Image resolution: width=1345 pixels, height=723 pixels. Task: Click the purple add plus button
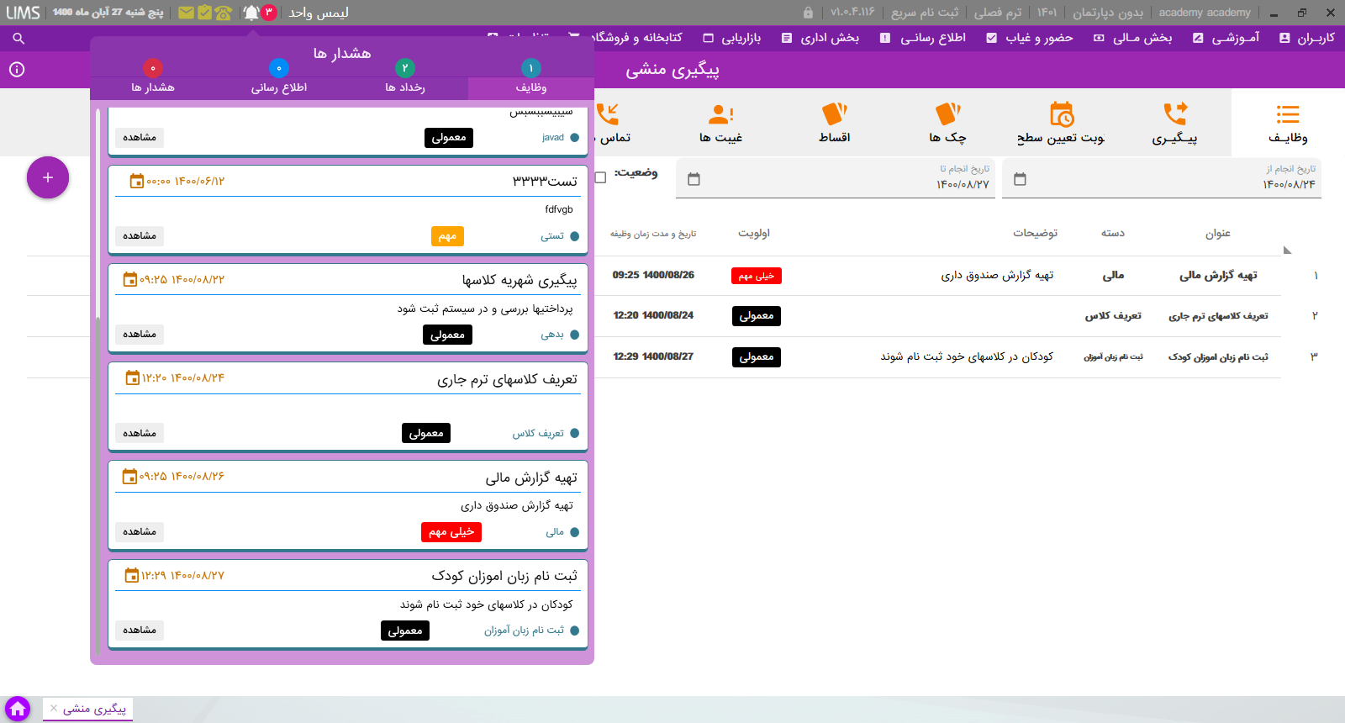[48, 177]
